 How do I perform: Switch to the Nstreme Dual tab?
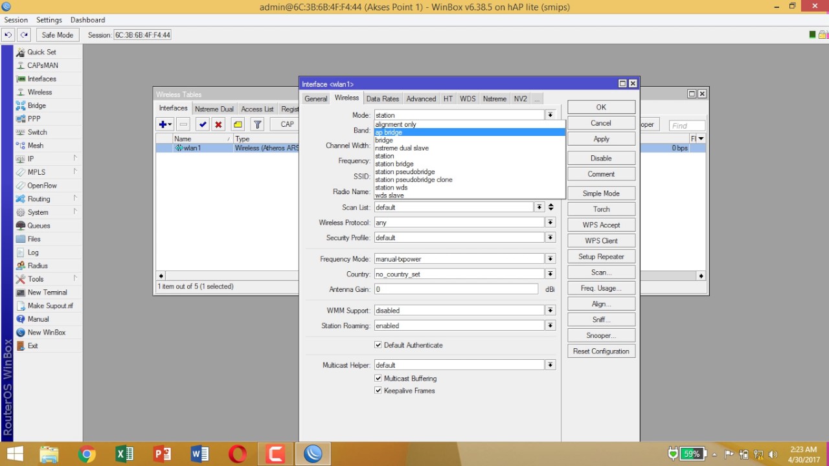click(x=214, y=109)
